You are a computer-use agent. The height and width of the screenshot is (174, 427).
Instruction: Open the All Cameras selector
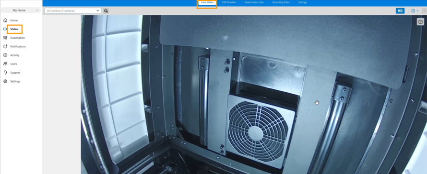point(73,11)
